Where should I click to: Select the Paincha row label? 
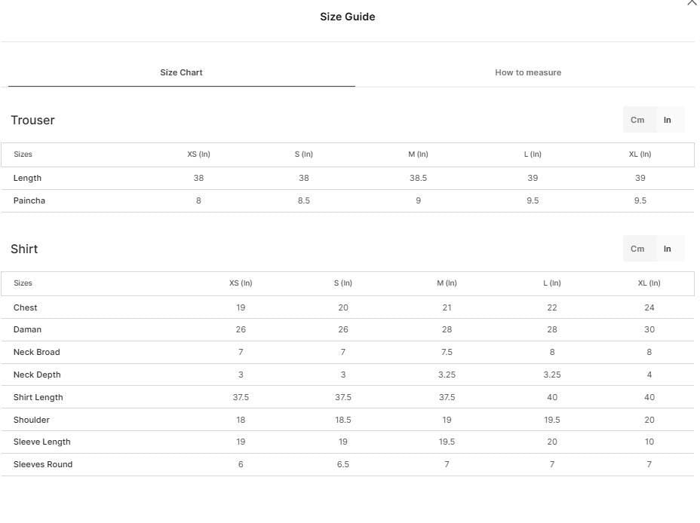29,200
